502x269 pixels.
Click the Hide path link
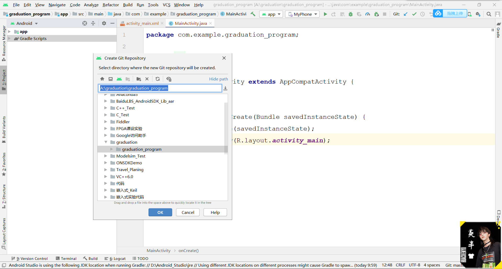coord(218,79)
